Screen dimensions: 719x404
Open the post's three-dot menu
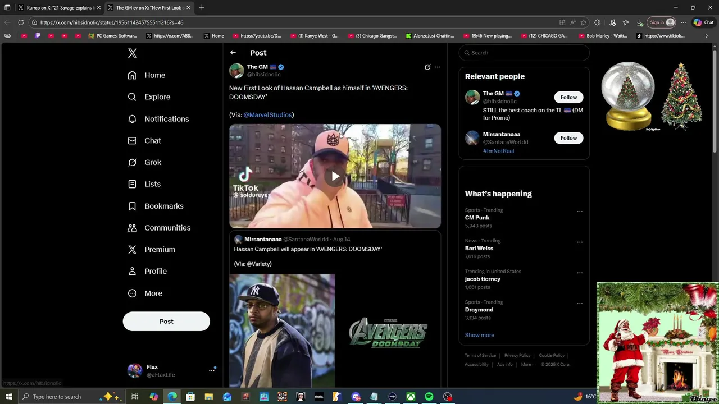(x=438, y=67)
